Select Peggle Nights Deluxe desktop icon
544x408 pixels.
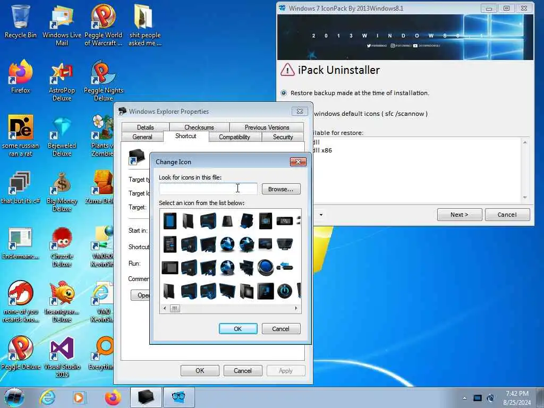click(104, 81)
